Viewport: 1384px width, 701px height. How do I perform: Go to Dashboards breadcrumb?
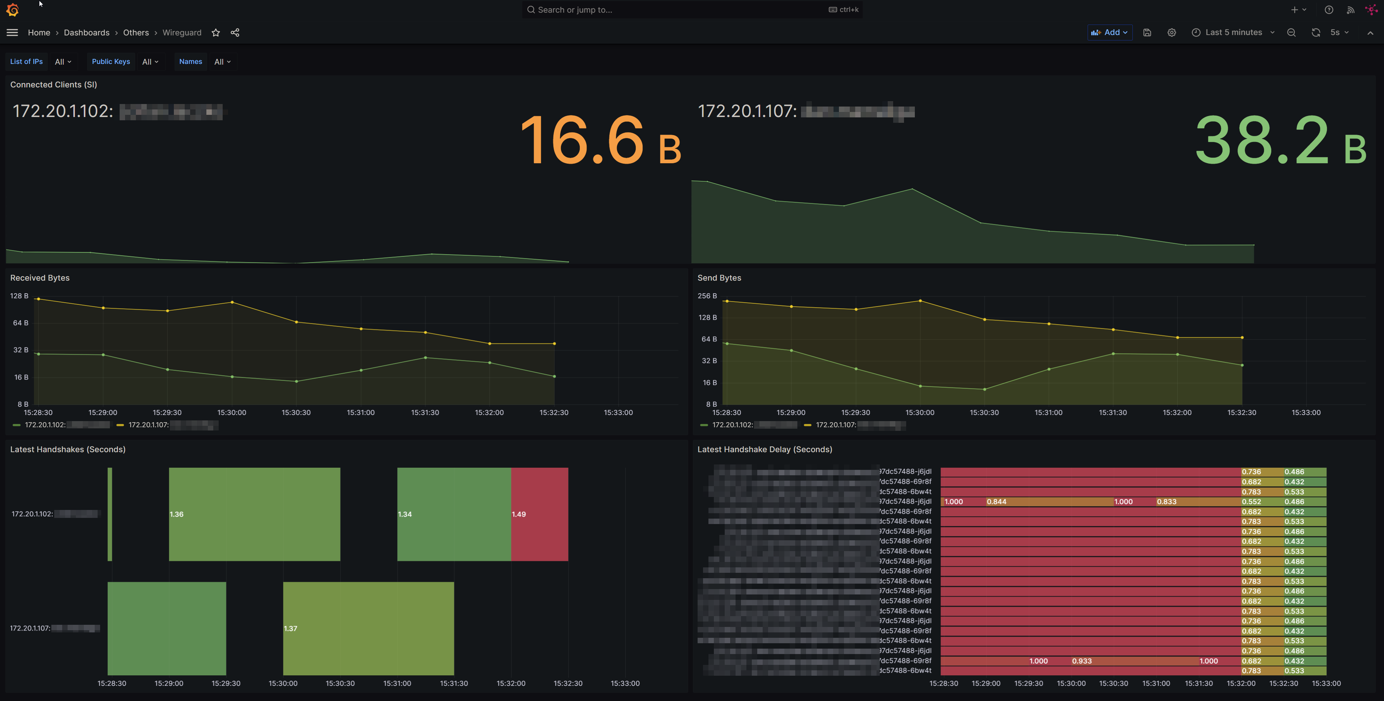click(86, 33)
